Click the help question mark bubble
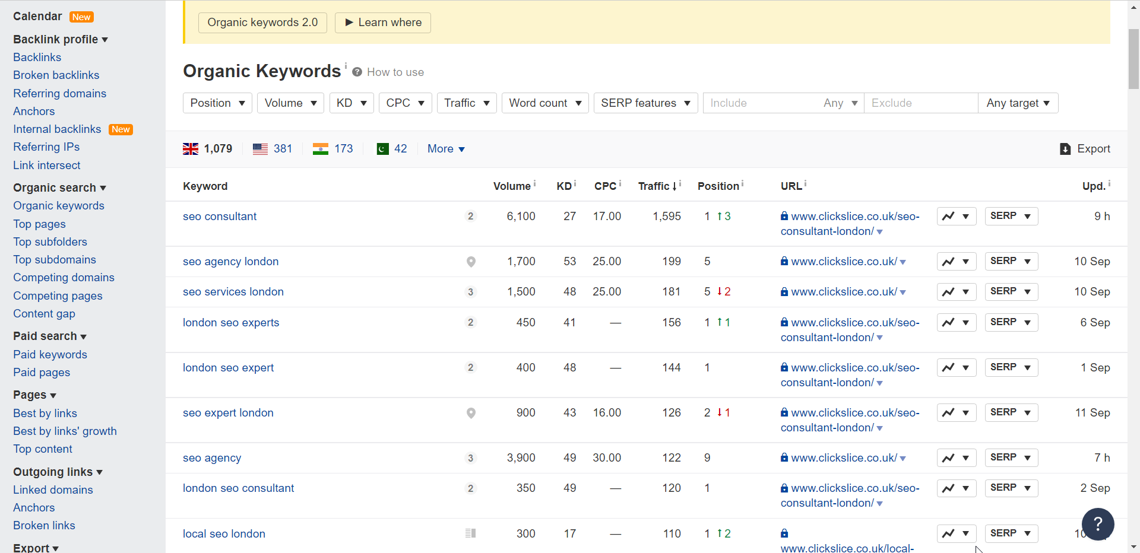The width and height of the screenshot is (1140, 553). (1097, 524)
